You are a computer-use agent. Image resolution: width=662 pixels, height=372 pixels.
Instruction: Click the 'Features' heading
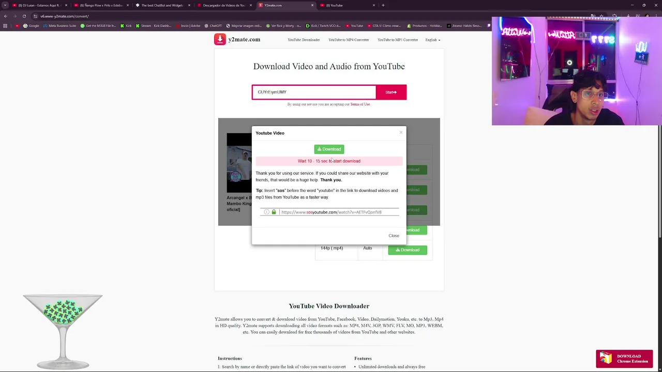click(363, 359)
